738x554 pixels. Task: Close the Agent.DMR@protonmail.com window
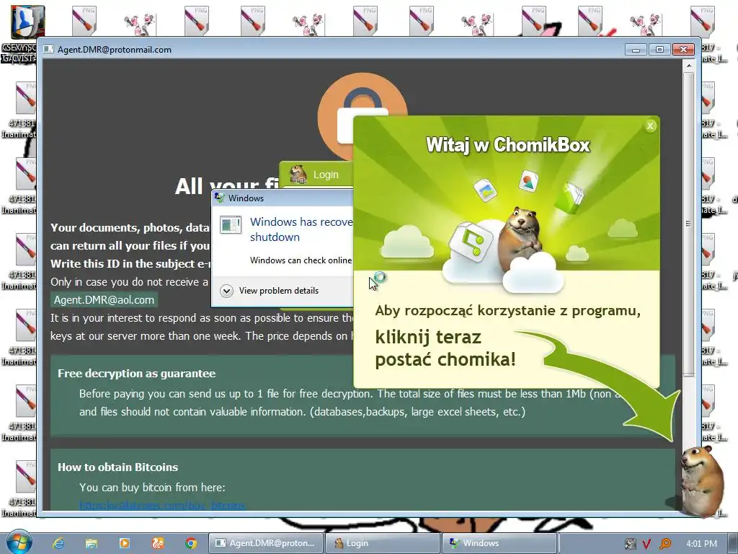pyautogui.click(x=683, y=50)
